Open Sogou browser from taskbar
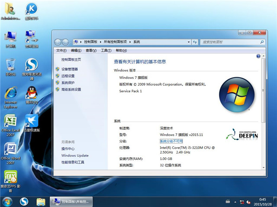277x207 pixels. click(24, 202)
